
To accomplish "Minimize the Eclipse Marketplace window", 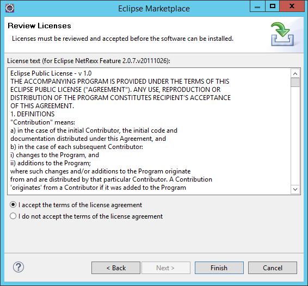I will [x=257, y=7].
